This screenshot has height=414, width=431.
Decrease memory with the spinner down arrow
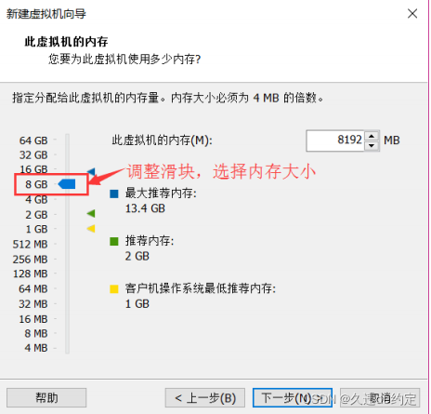pyautogui.click(x=372, y=145)
